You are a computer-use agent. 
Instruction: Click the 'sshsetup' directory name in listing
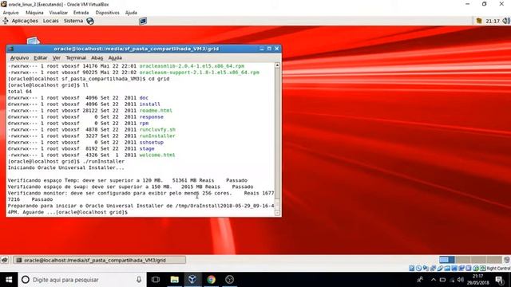[152, 142]
